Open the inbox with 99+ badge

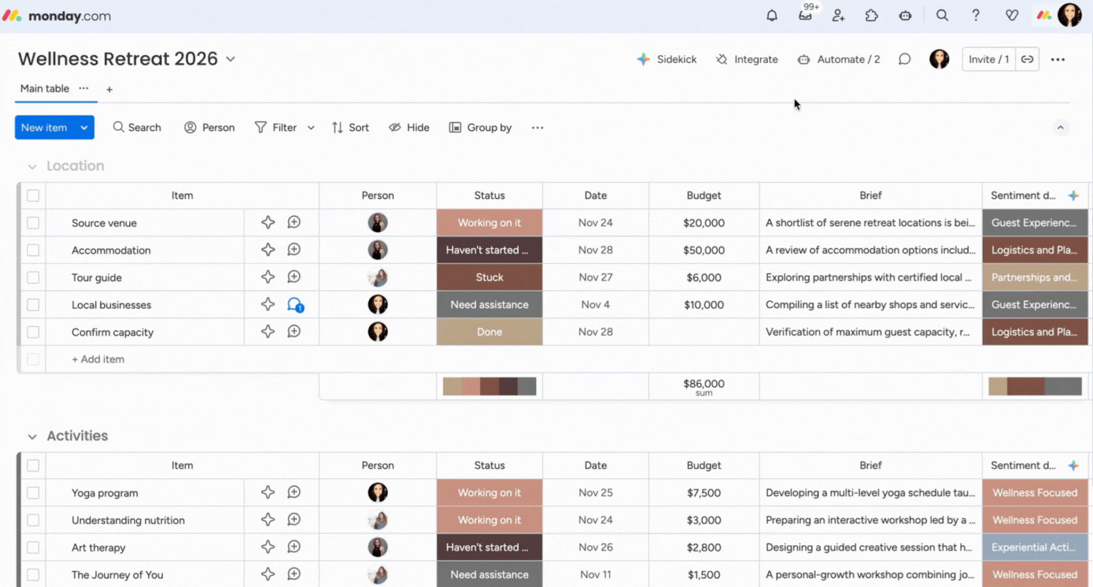pos(805,16)
